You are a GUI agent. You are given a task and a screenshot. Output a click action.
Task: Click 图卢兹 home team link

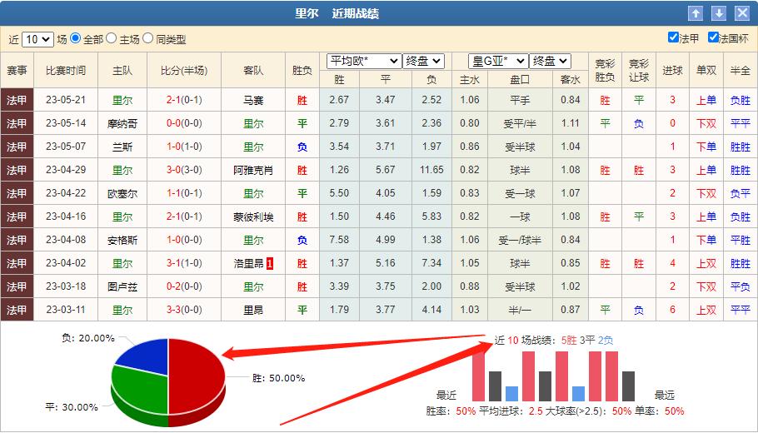pos(122,286)
